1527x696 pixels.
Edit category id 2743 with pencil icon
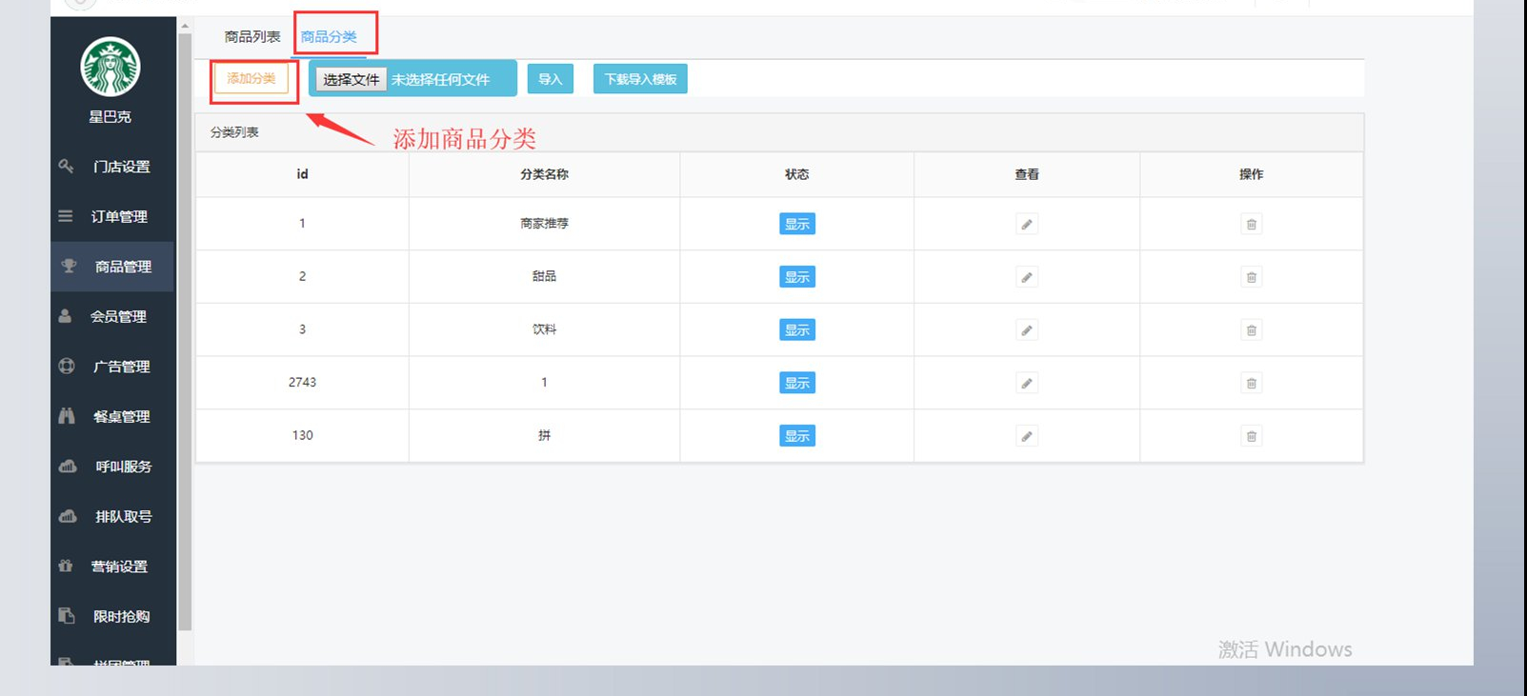1027,384
